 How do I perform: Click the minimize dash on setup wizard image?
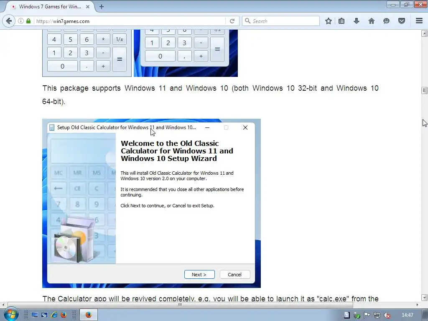pos(207,127)
